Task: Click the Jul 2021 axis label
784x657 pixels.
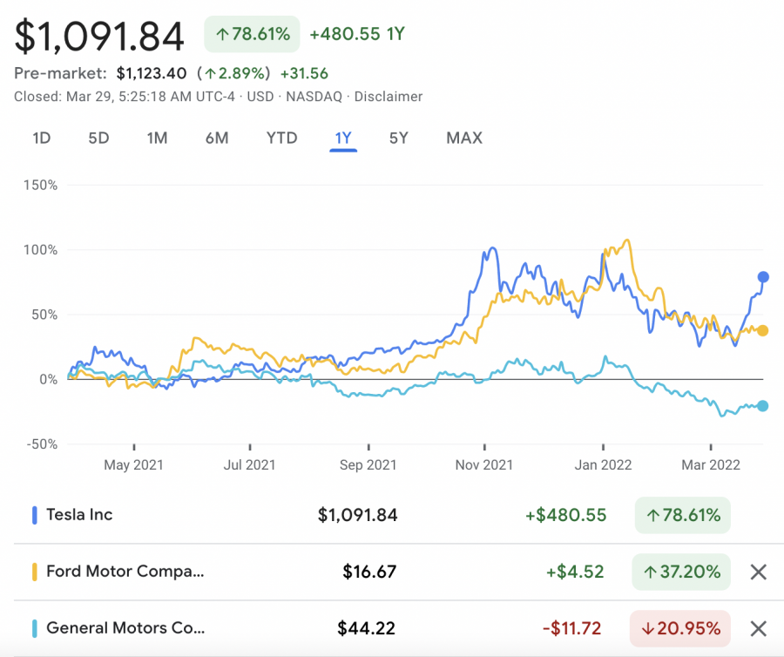Action: pyautogui.click(x=249, y=465)
